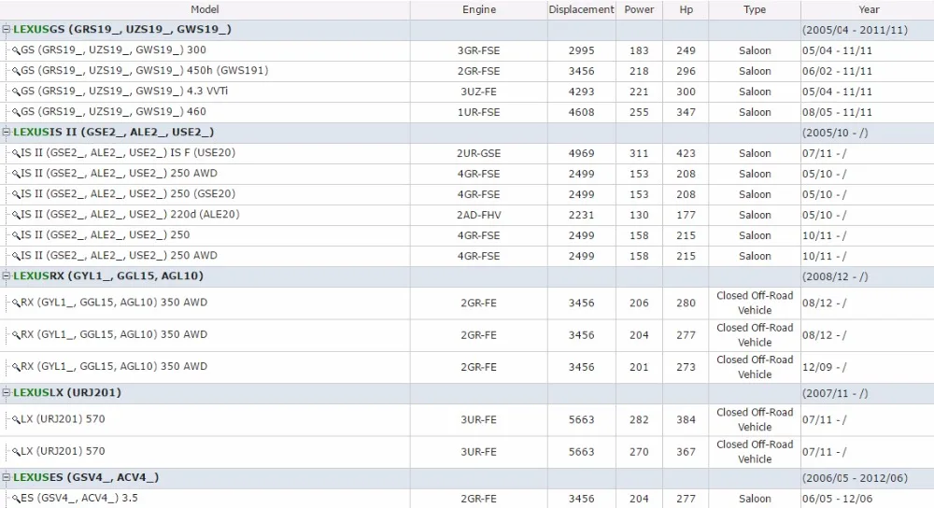Sort by the Year column header
Screen dimensions: 934x508
(869, 9)
